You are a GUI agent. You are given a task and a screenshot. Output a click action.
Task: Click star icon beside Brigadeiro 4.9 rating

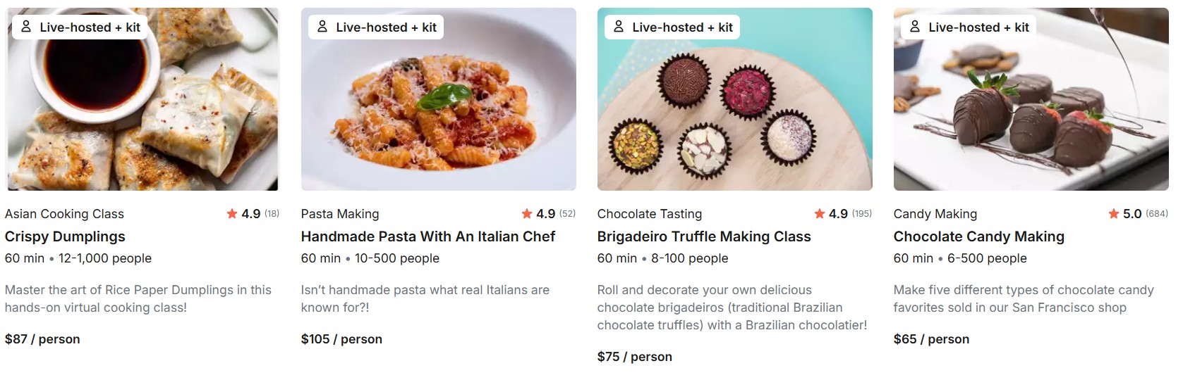[x=820, y=213]
